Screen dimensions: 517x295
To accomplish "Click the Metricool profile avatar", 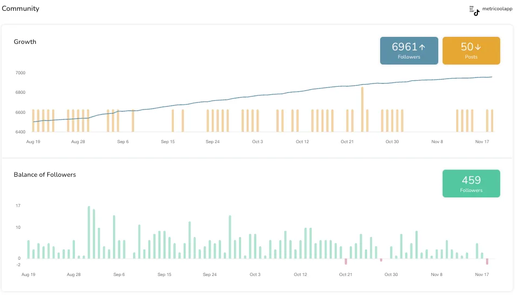I will point(472,9).
